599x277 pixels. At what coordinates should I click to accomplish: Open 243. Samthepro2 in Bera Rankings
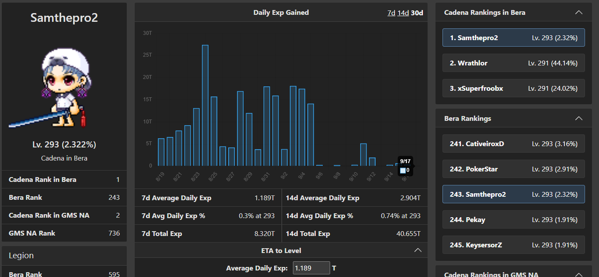[514, 194]
